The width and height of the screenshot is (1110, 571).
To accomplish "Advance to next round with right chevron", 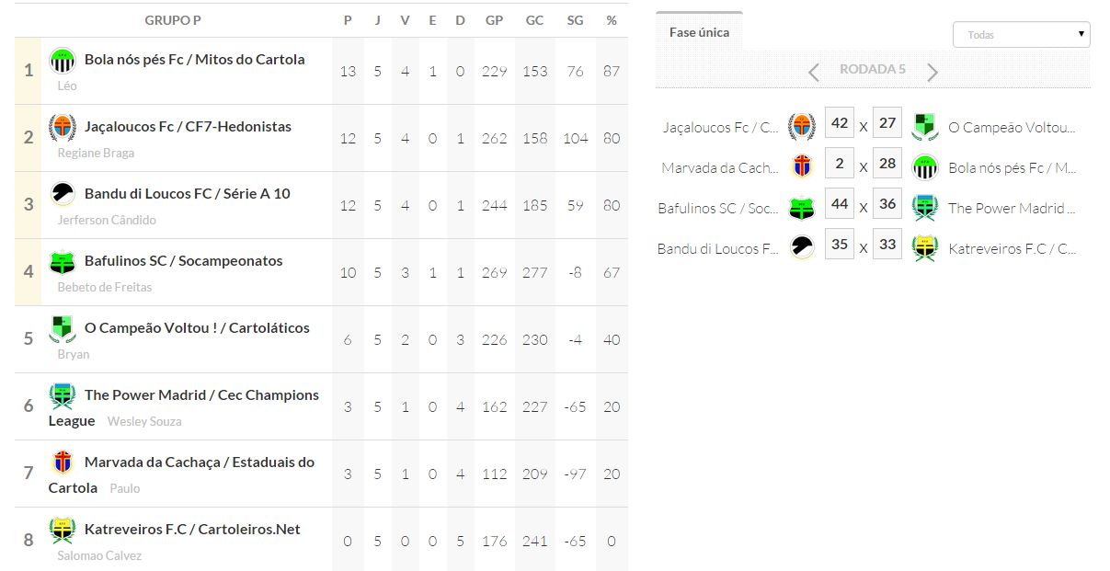I will click(x=933, y=72).
